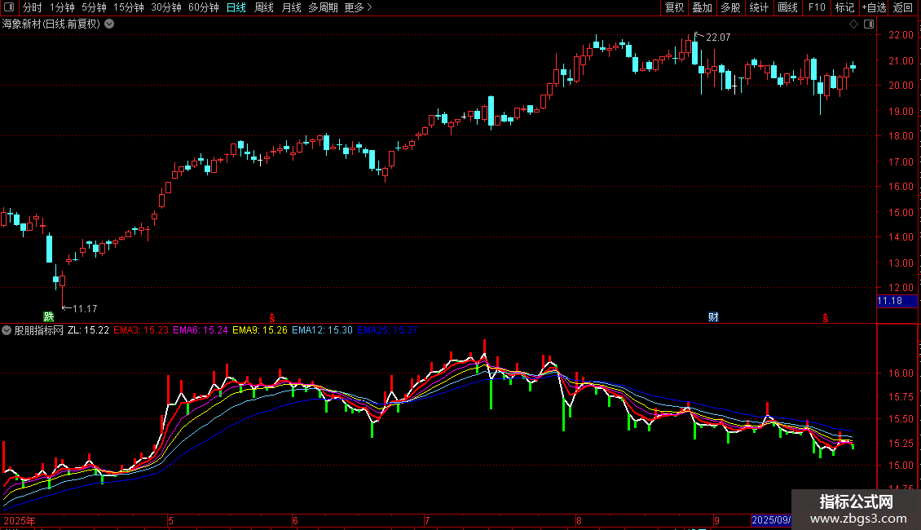Select the 60分钟 period
The image size is (921, 530).
tap(203, 7)
